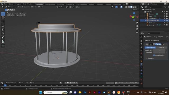Uncheck Collection exclude checkbox

162,12
